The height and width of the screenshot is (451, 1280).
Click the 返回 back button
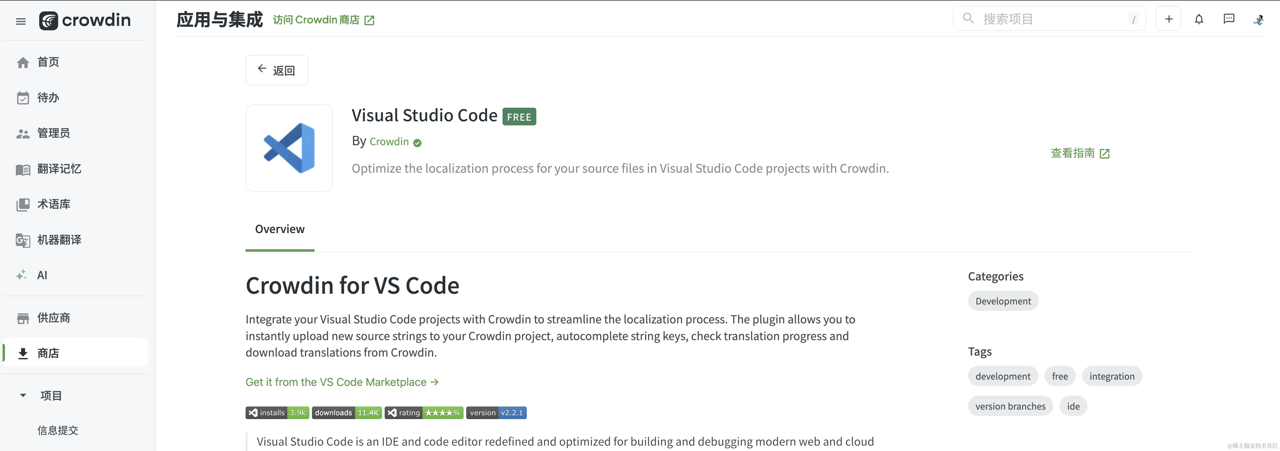pos(277,70)
